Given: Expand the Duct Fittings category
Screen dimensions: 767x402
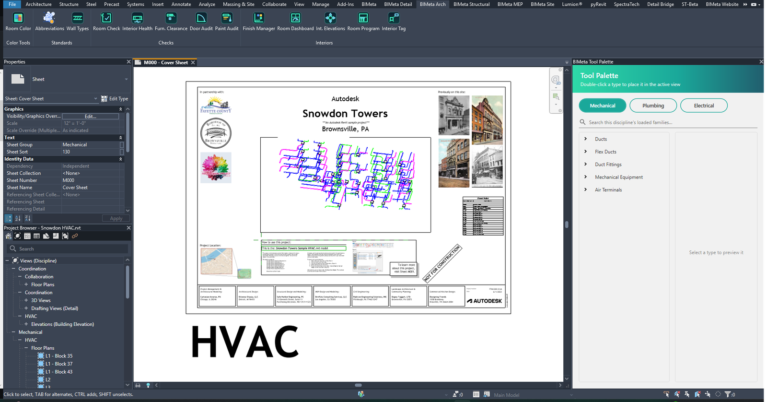Looking at the screenshot, I should pos(586,164).
